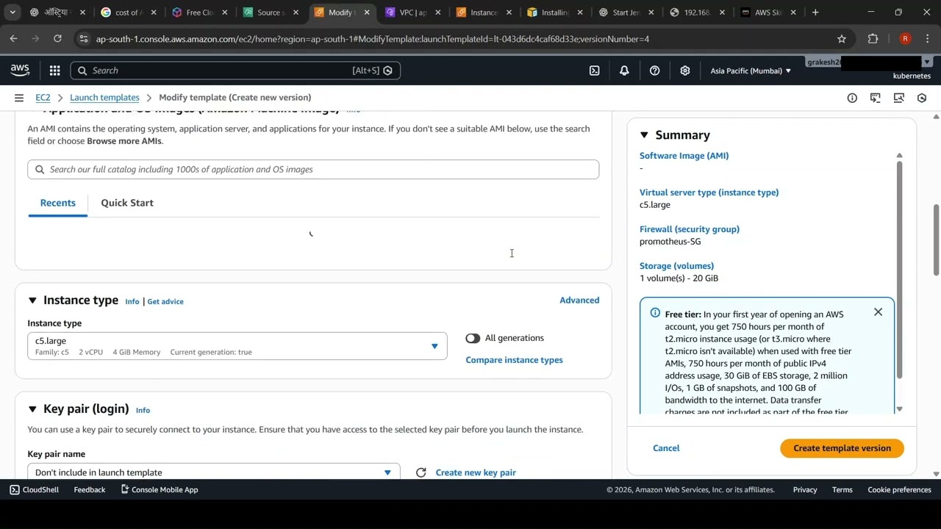Click the Firewall (security group) summary link

[x=690, y=229]
